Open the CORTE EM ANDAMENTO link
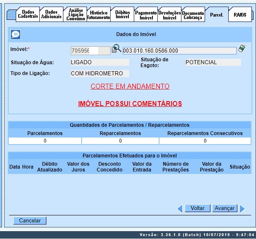The image size is (256, 239). tap(130, 86)
